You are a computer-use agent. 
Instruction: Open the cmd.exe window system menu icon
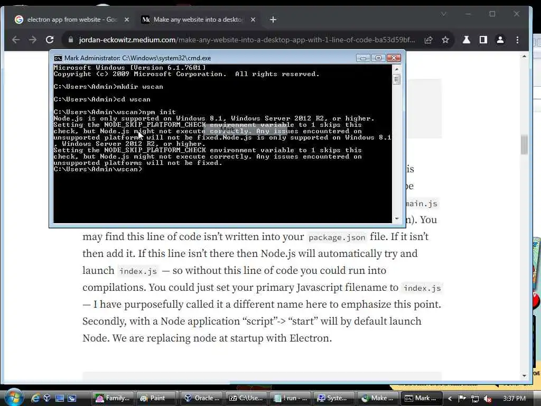pyautogui.click(x=58, y=58)
